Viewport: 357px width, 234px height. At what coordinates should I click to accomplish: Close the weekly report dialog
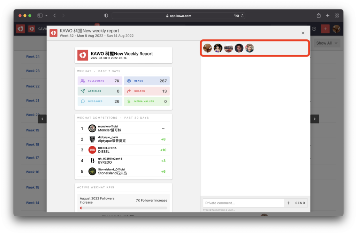[x=303, y=33]
